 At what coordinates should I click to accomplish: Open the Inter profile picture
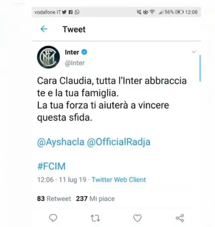click(48, 57)
